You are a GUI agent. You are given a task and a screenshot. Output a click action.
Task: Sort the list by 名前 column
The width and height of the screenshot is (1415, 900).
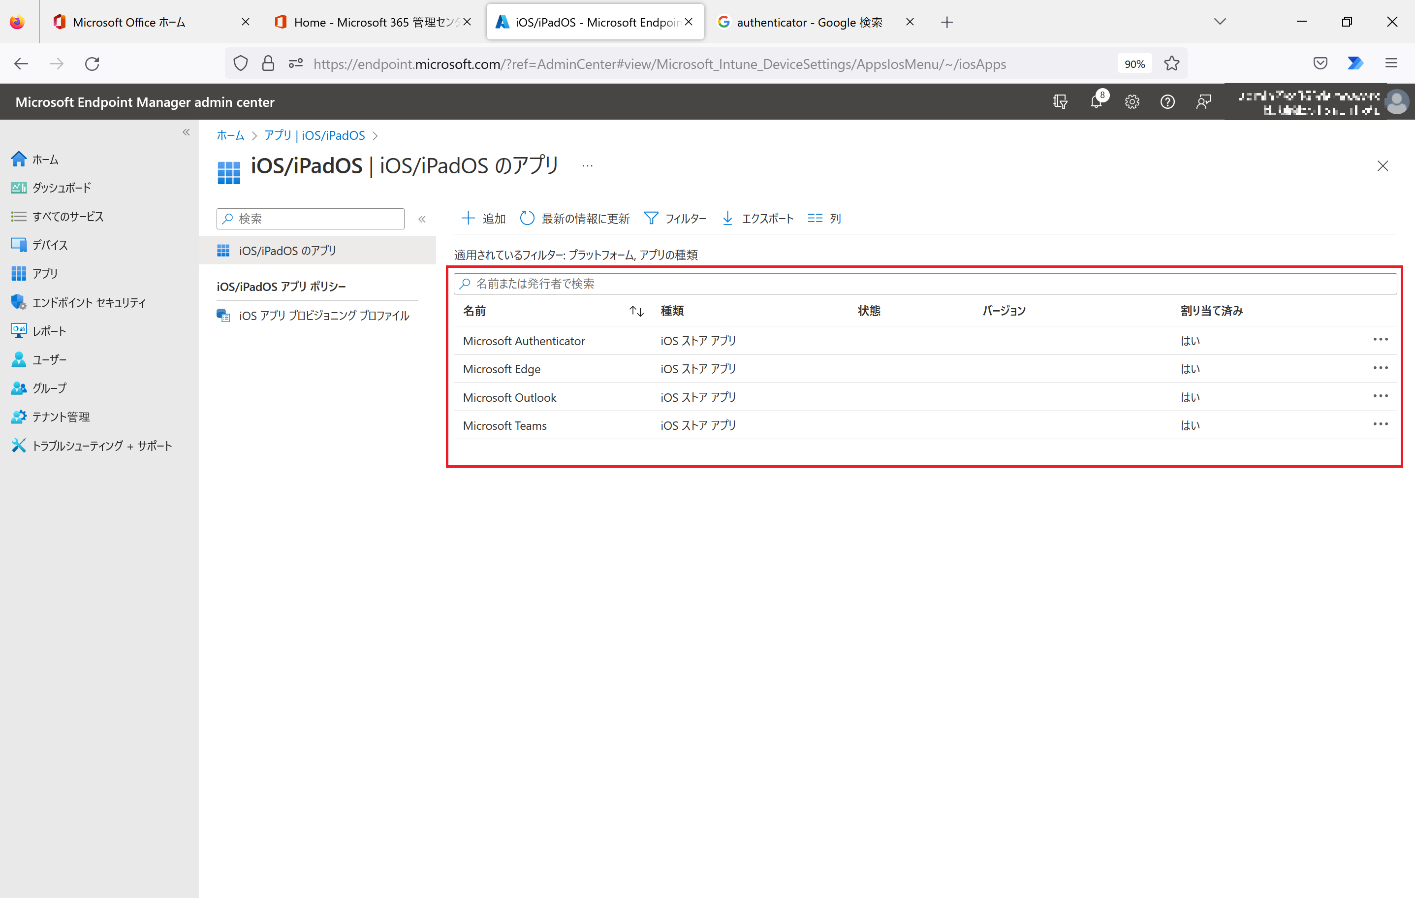pyautogui.click(x=636, y=312)
